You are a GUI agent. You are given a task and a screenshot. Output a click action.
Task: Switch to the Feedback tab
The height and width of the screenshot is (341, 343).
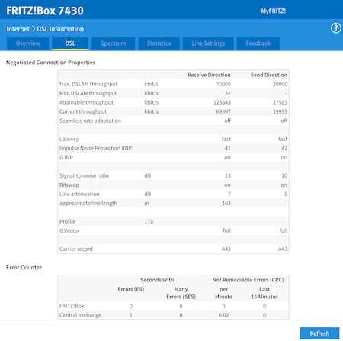258,43
